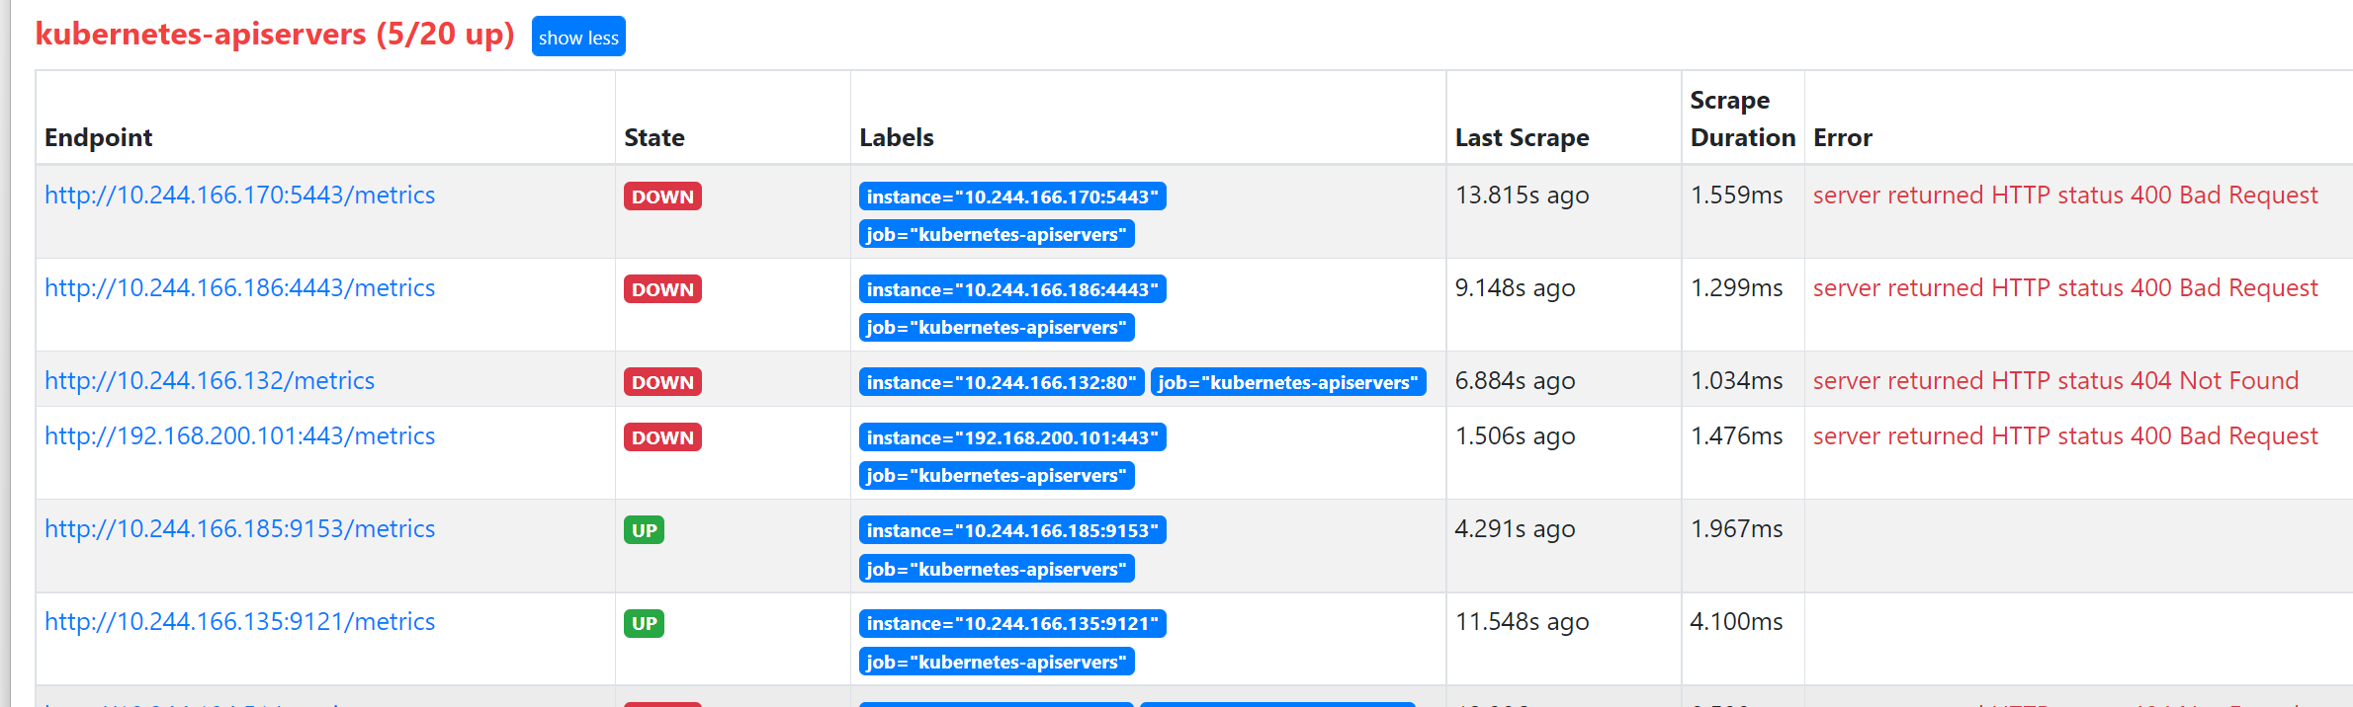Open endpoint http://192.168.200.101:443/metrics

240,435
